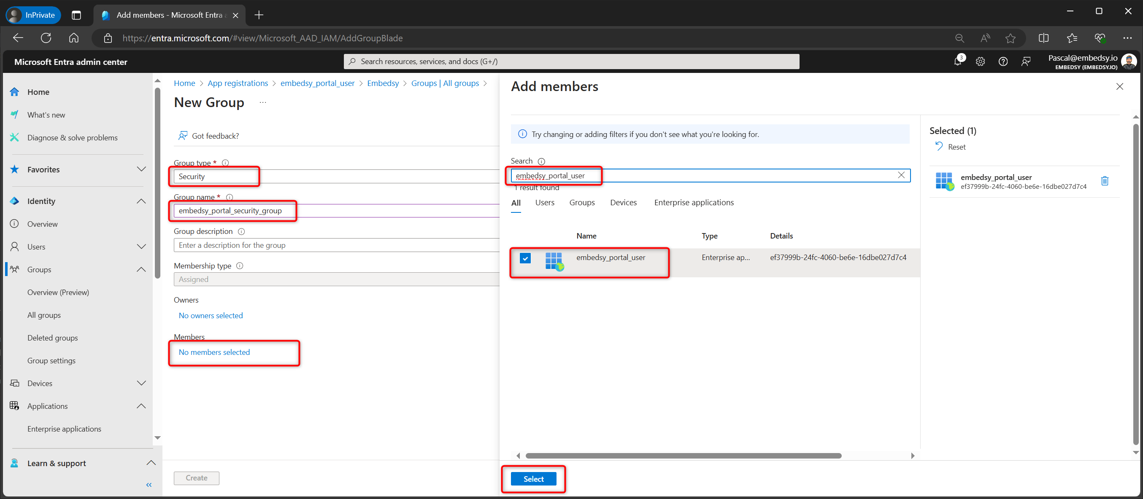Select Groups in the left sidebar
This screenshot has height=499, width=1143.
(39, 269)
